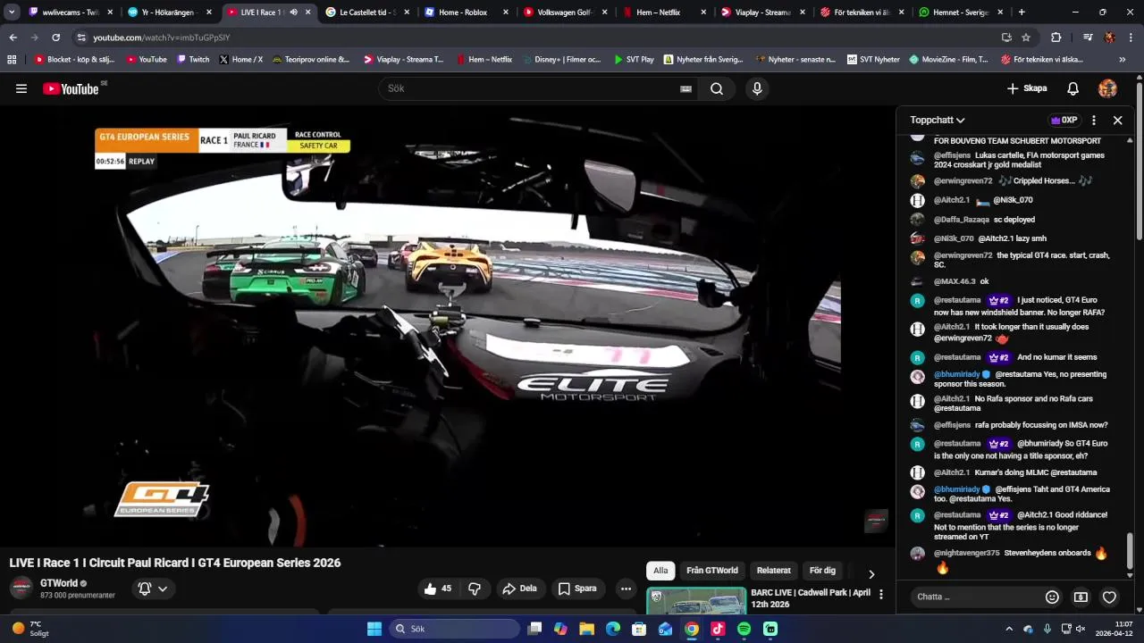Open Chrome media controls icon
This screenshot has width=1144, height=643.
[1088, 38]
